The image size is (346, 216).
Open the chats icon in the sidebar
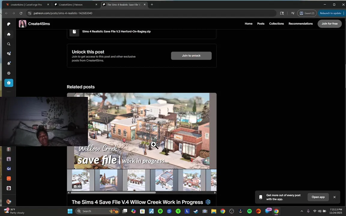9,54
